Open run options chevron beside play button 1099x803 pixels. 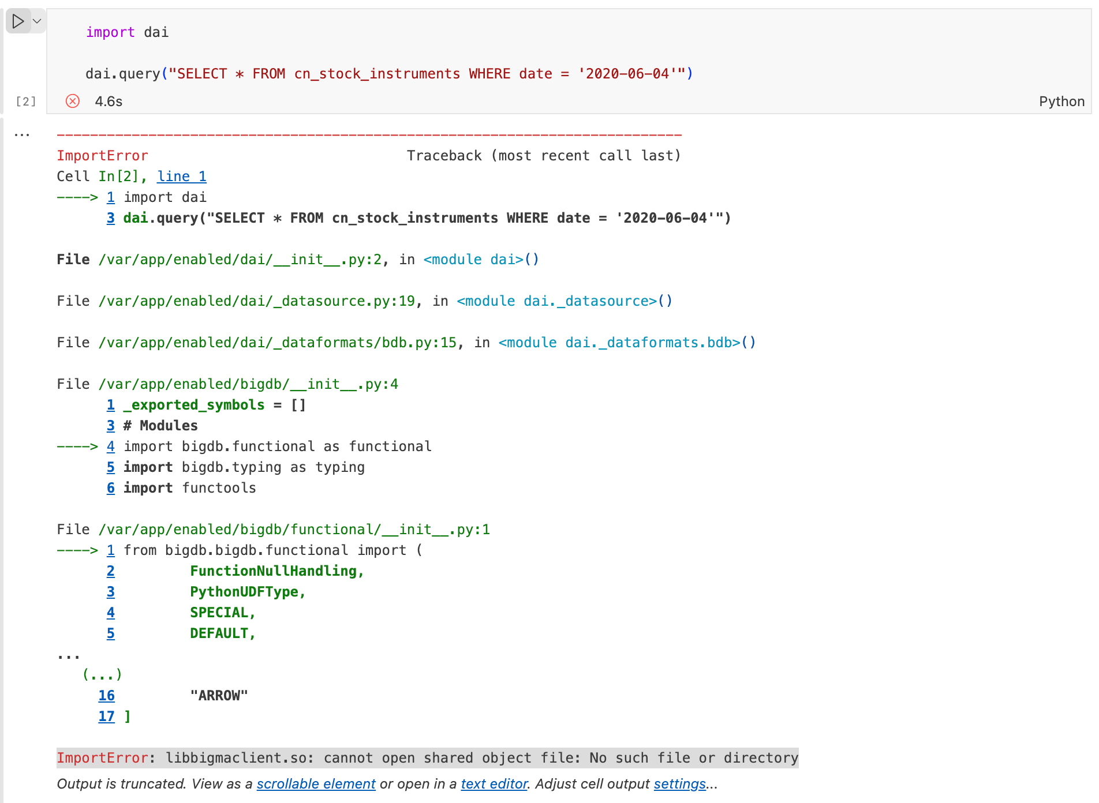point(38,21)
